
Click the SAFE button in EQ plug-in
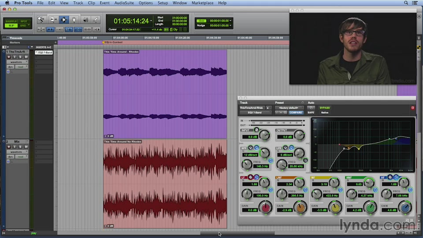(x=311, y=112)
